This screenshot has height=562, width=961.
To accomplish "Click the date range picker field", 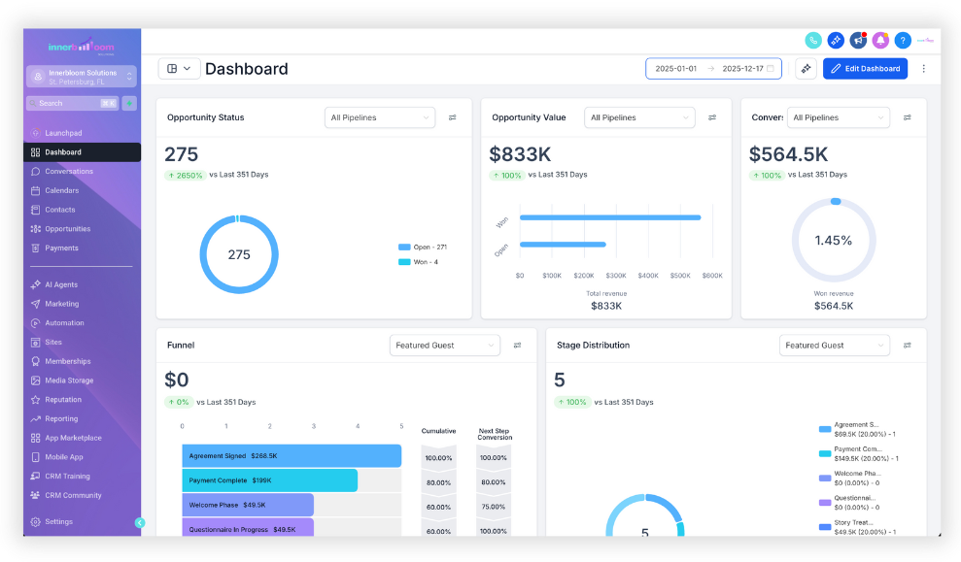I will tap(713, 69).
